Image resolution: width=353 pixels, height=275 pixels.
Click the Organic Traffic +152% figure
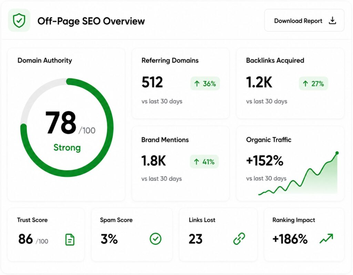tap(265, 161)
